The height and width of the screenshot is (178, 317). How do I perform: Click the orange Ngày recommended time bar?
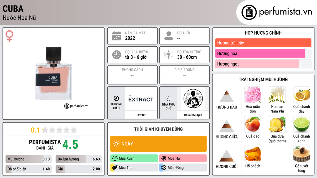pos(158,144)
